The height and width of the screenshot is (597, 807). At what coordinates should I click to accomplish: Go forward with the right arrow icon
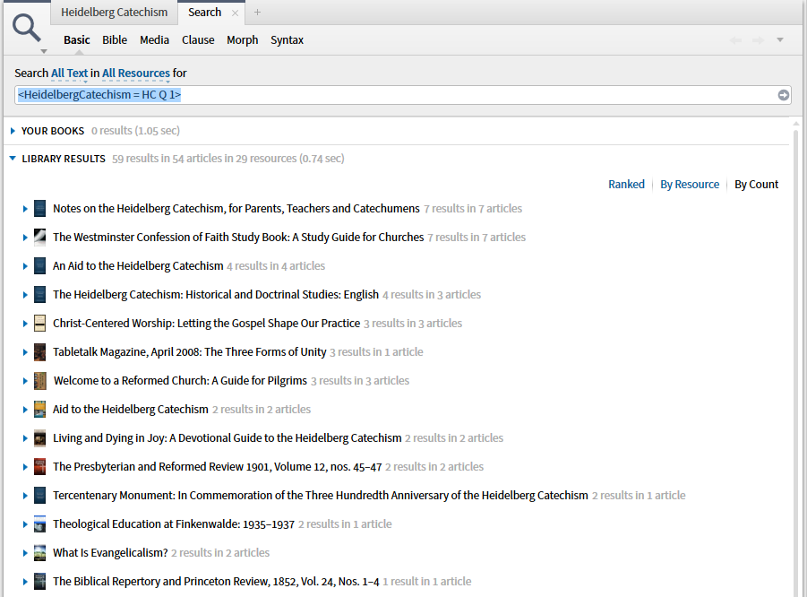click(x=758, y=40)
